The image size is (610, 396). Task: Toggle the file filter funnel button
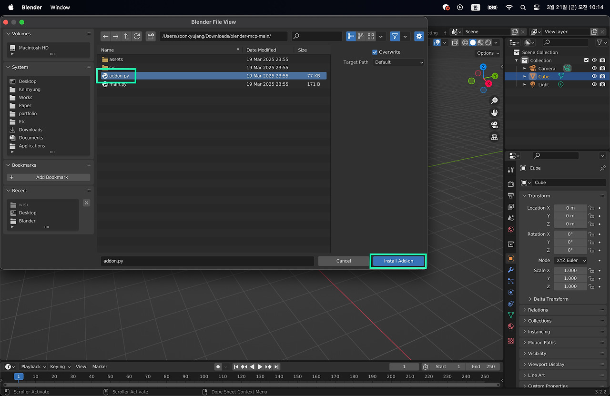[395, 36]
